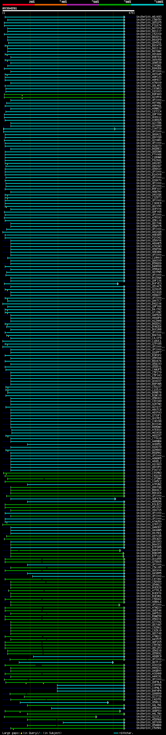This screenshot has width=166, height=735.
Task: Select hit label UniRef100_Q56K10
Action: 149,169
